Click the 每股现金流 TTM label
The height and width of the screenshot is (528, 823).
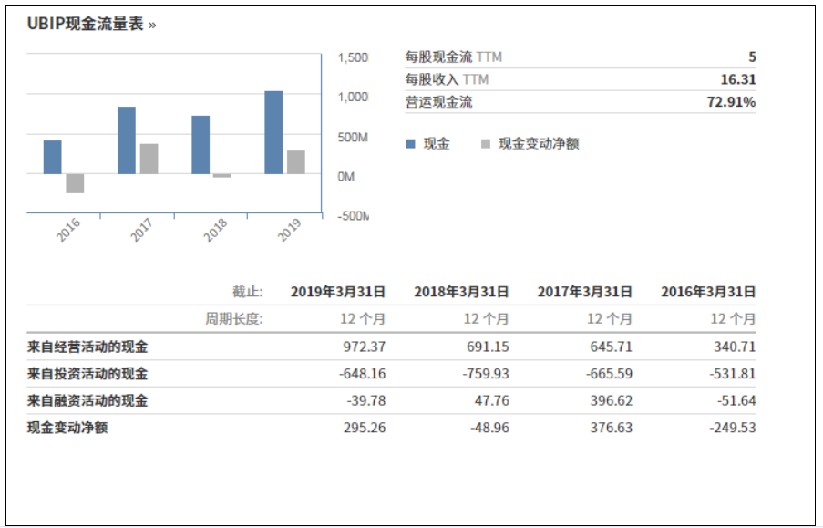point(454,57)
